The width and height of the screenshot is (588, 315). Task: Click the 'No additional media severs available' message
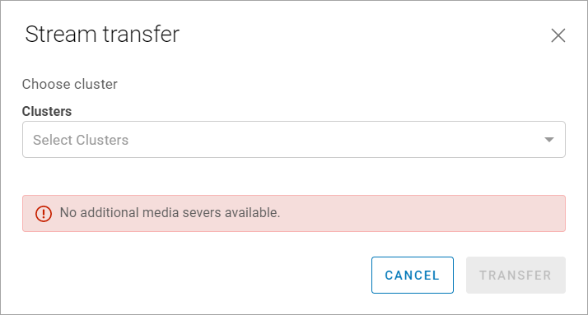[170, 213]
